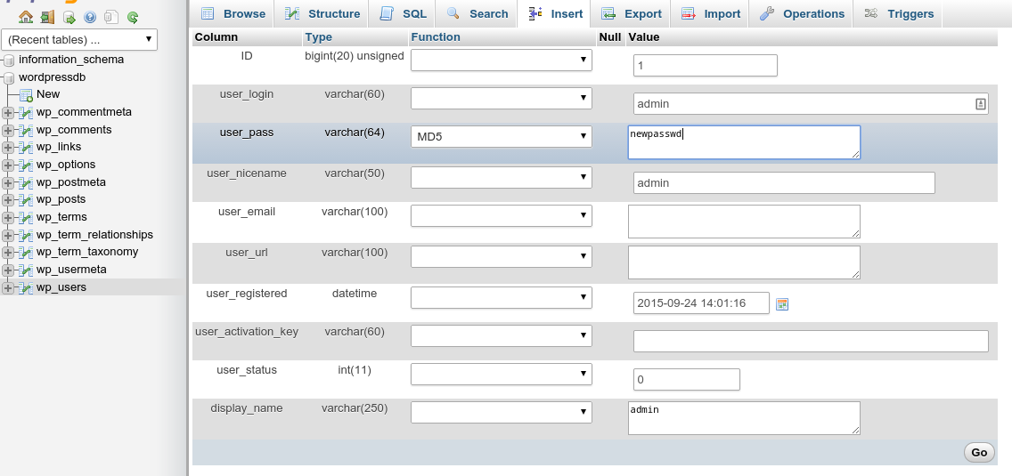Click the contact icon in user_login field
The height and width of the screenshot is (476, 1012).
pos(980,103)
